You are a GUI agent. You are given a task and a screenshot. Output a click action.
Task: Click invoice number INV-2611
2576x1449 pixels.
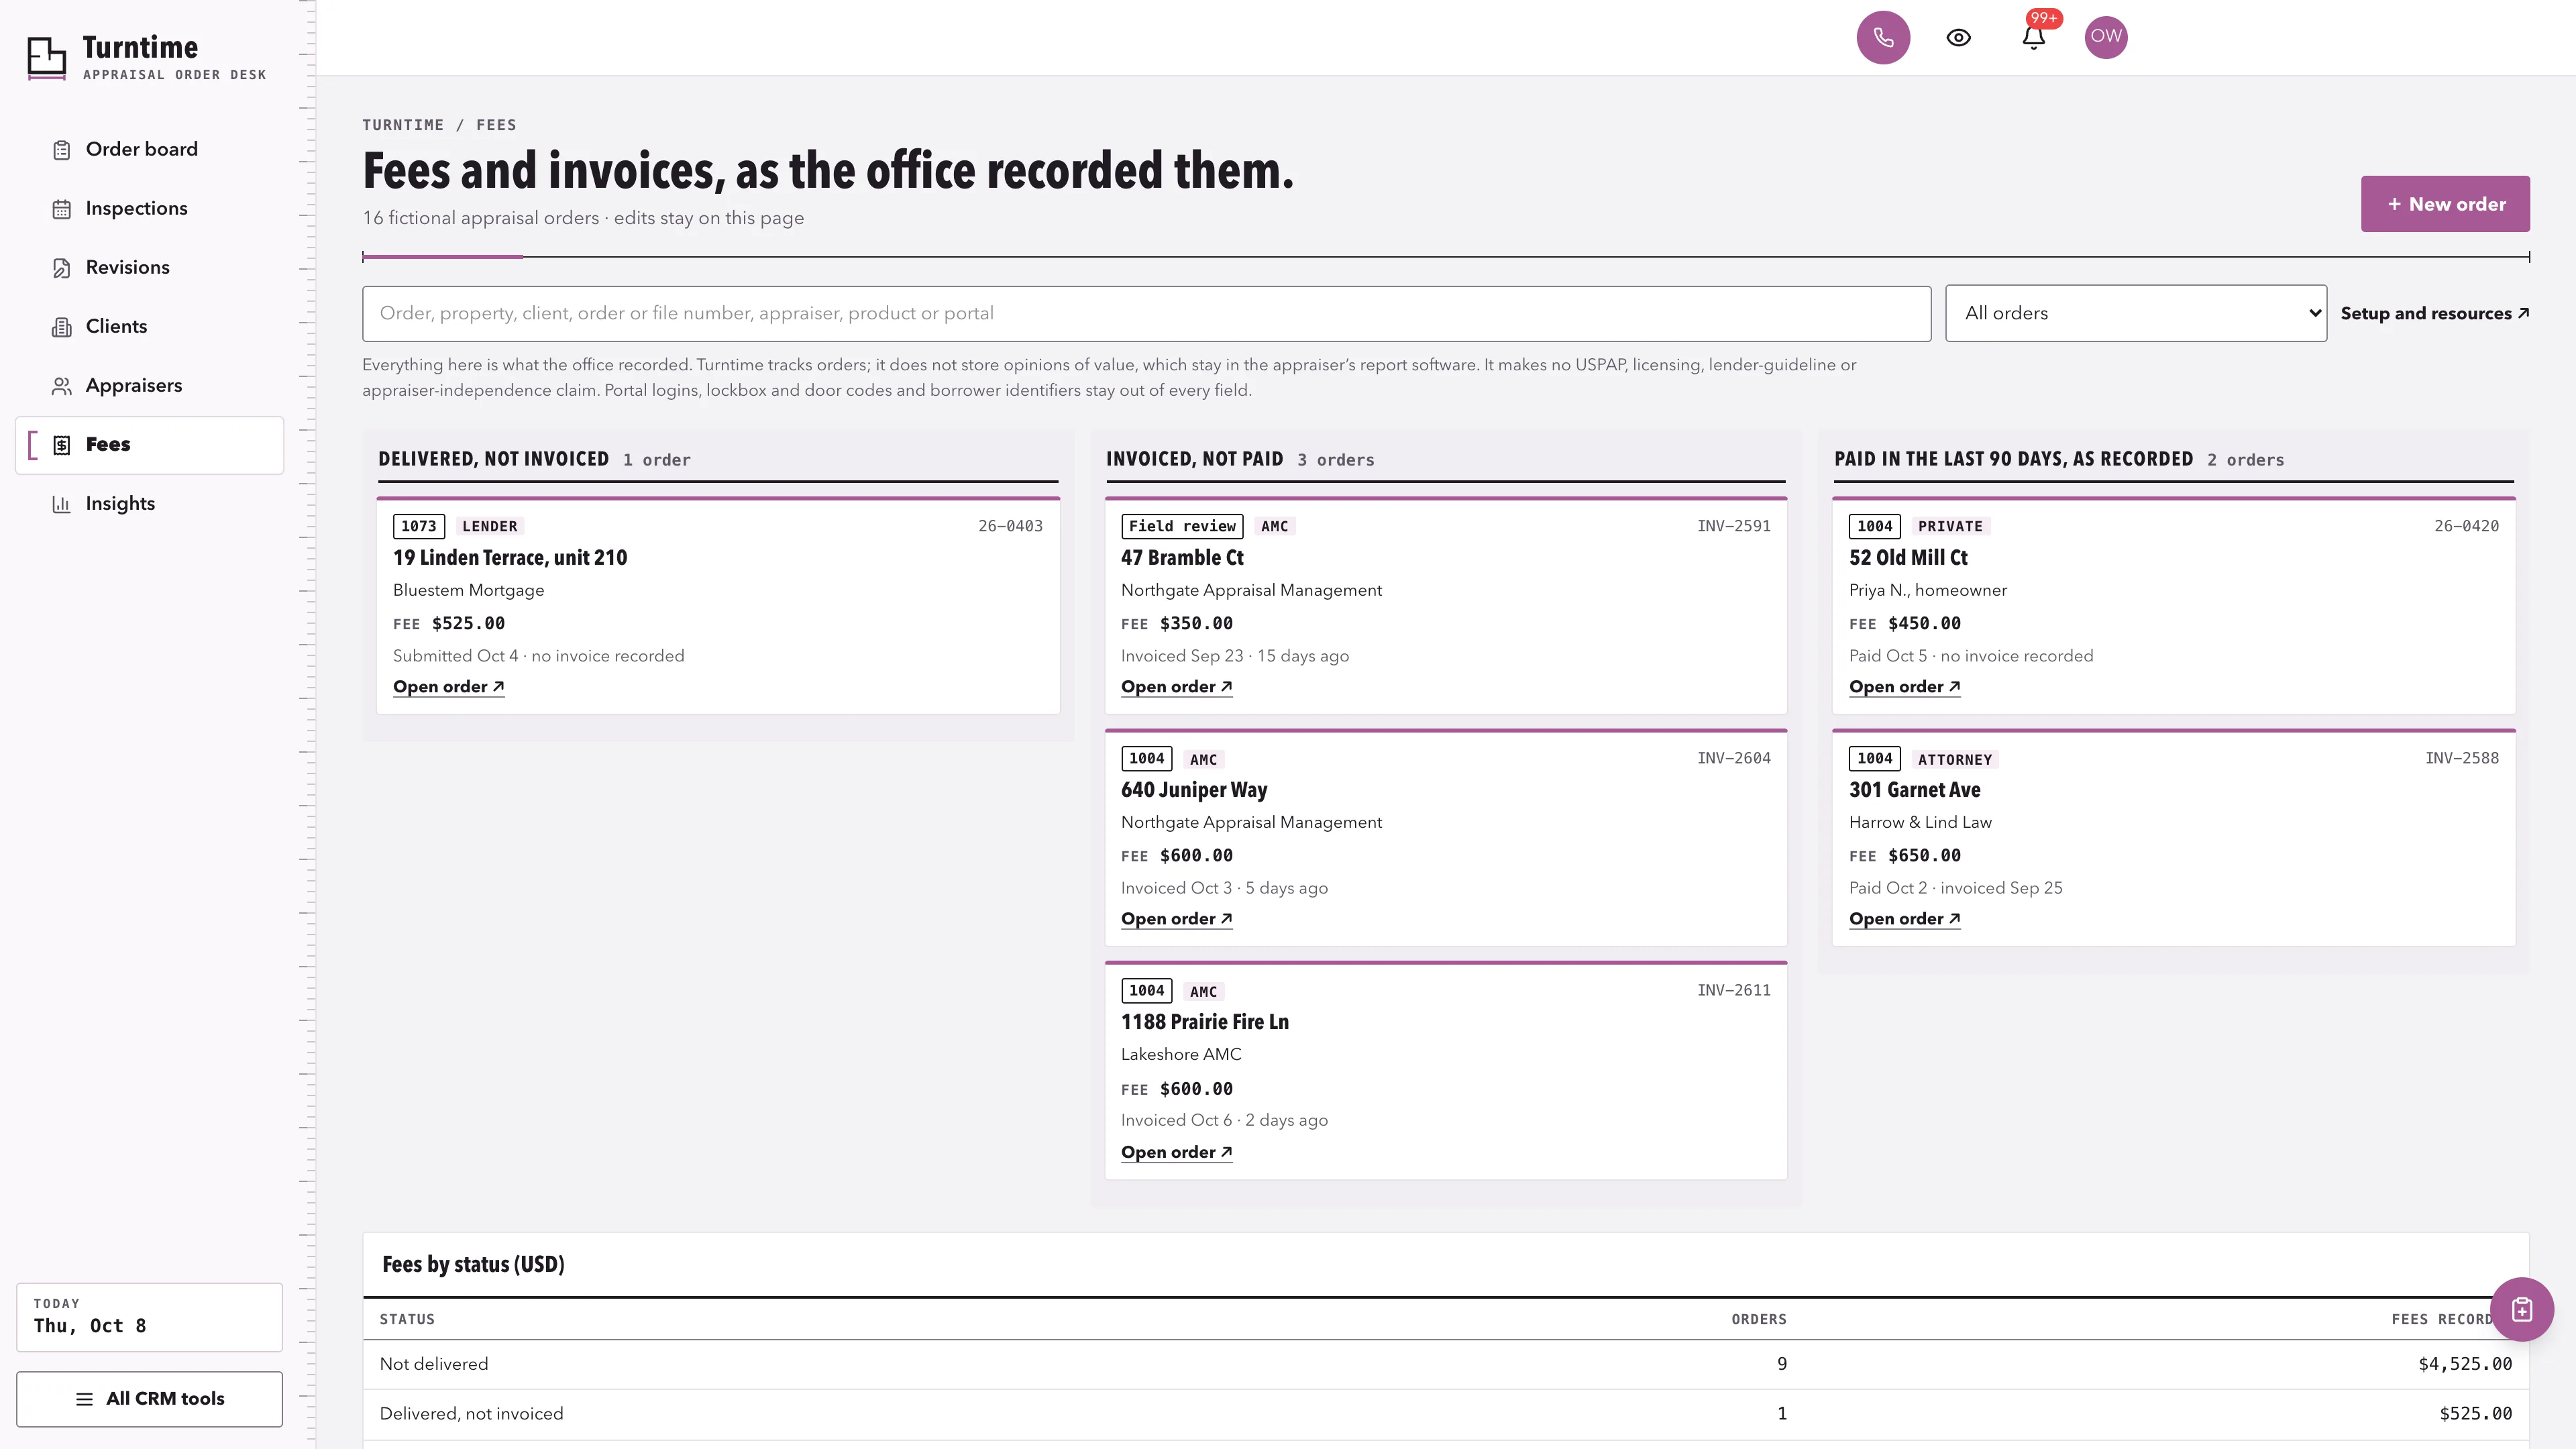[x=1733, y=990]
